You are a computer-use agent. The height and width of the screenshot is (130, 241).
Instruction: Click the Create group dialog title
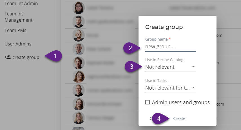coord(164,27)
